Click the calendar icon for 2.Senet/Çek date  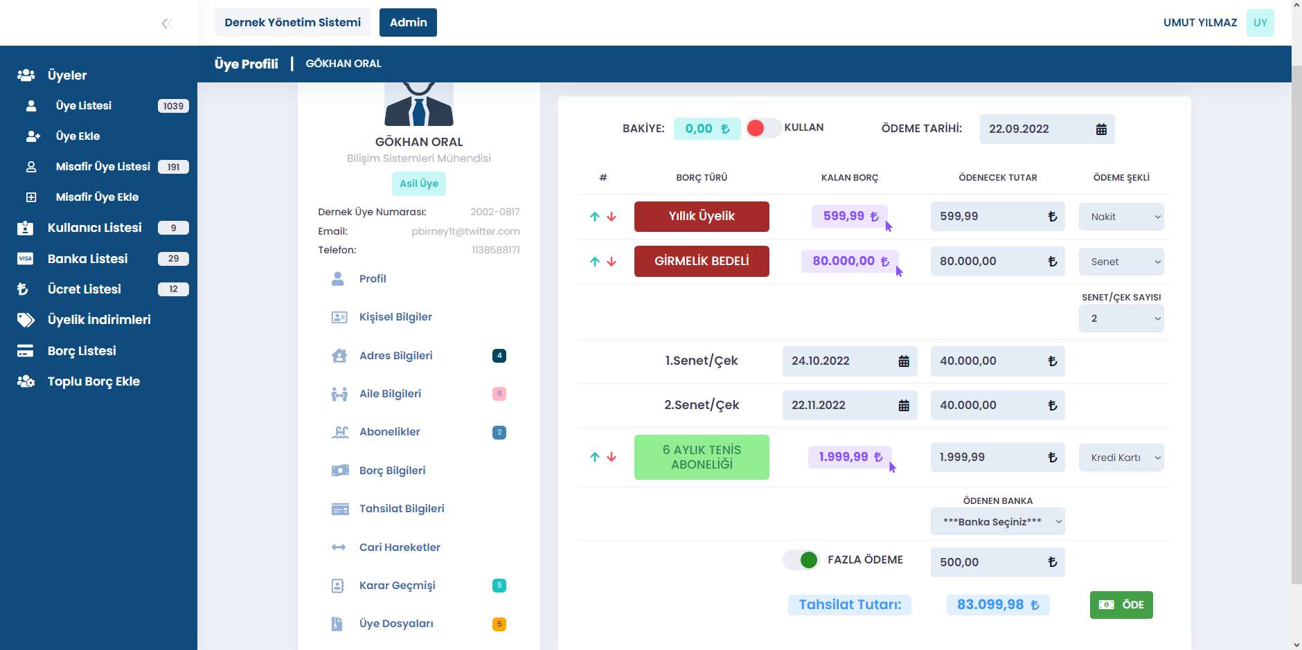904,406
